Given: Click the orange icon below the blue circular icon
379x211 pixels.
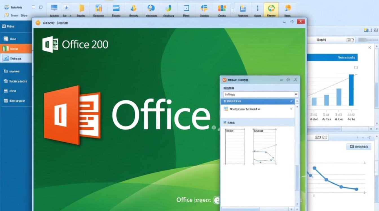Looking at the screenshot, I should point(6,15).
